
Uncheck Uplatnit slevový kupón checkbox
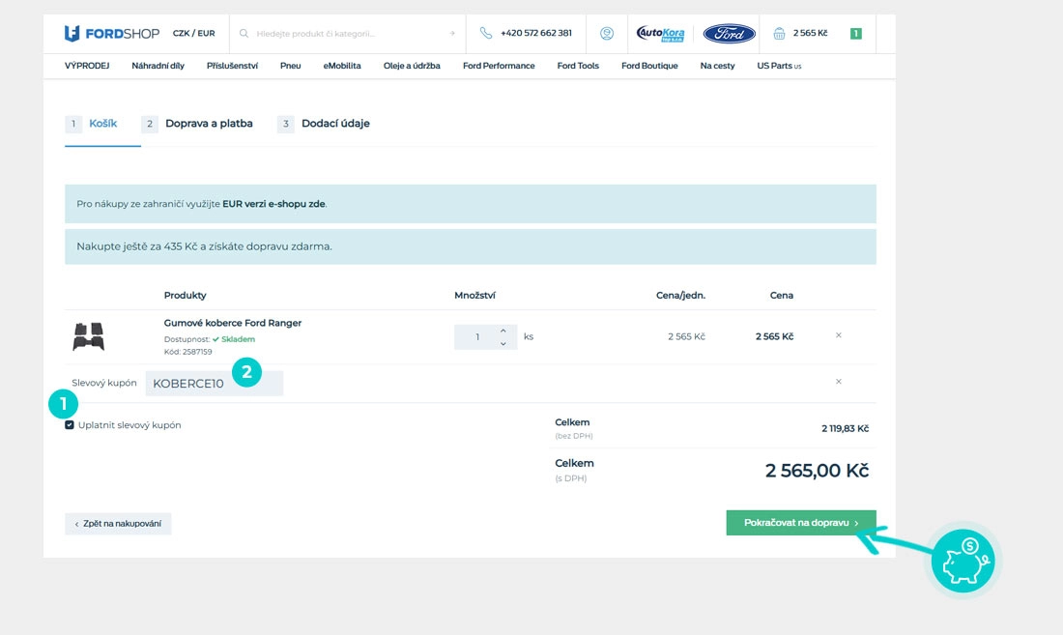(x=70, y=425)
